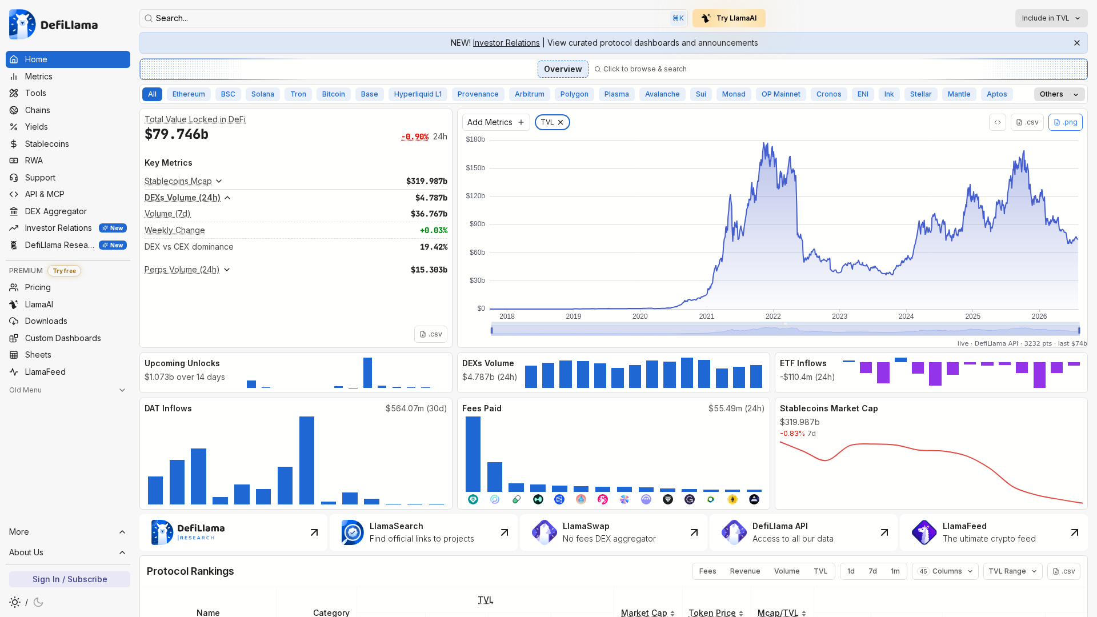The image size is (1097, 617).
Task: Click the Search input field
Action: [414, 18]
